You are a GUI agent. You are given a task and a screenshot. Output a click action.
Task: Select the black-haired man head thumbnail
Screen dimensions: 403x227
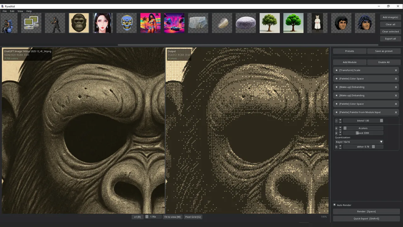(x=341, y=23)
